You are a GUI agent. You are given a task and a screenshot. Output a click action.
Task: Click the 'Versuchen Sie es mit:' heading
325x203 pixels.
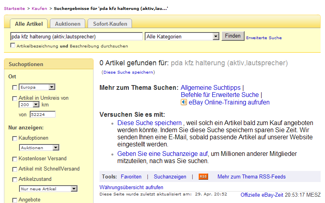click(132, 114)
